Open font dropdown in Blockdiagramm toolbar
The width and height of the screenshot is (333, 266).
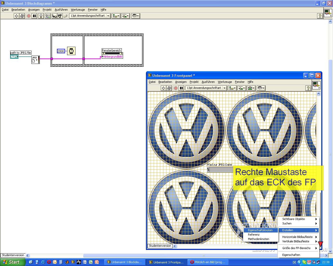(x=90, y=16)
